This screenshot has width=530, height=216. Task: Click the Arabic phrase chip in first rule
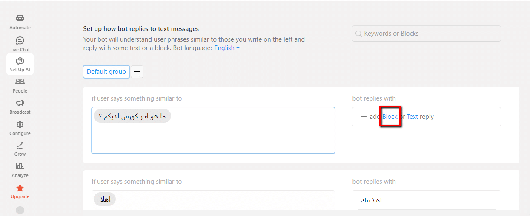point(132,116)
